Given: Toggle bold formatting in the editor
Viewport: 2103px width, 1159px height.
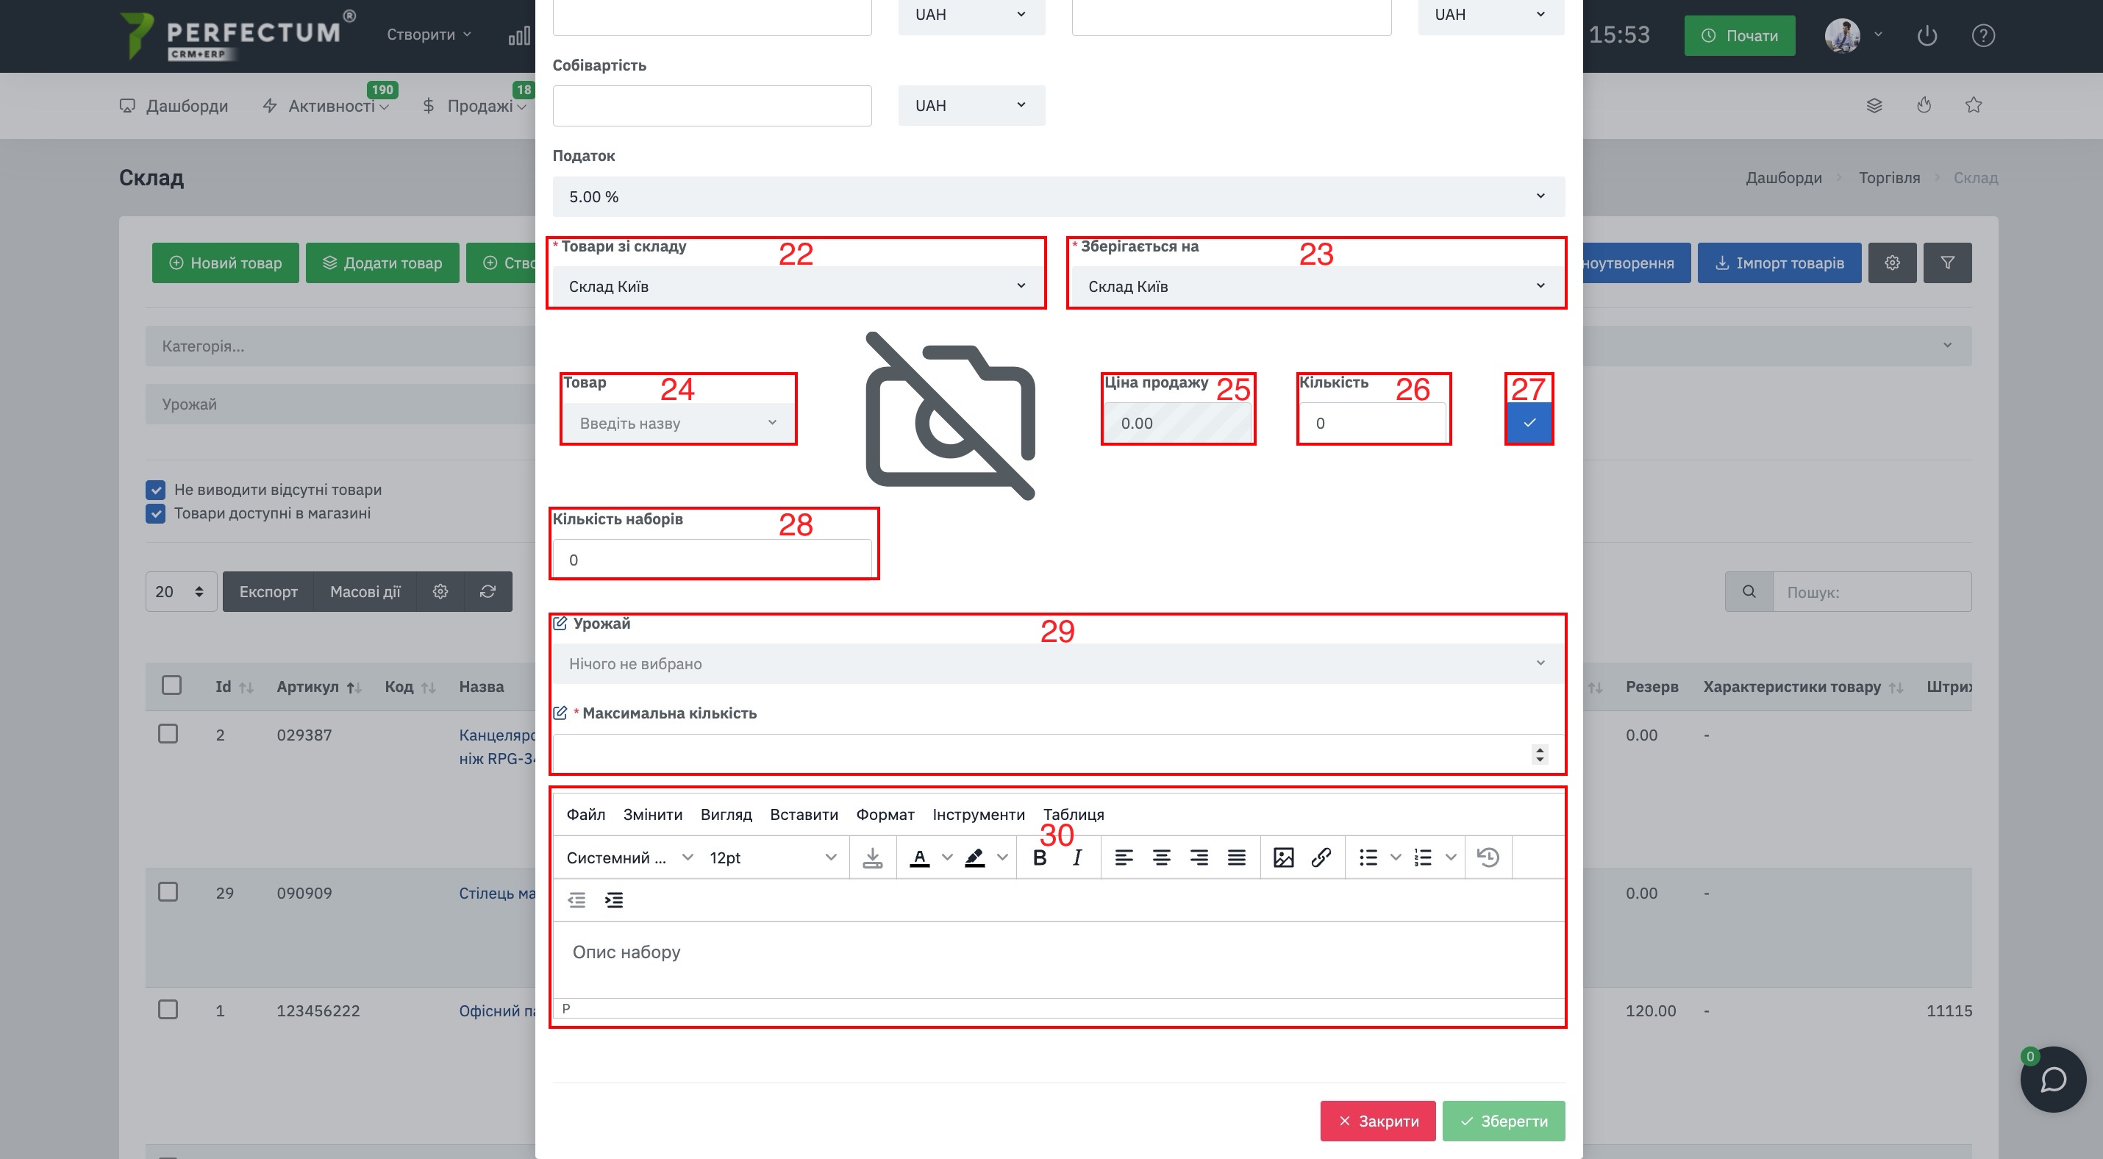Looking at the screenshot, I should coord(1039,857).
